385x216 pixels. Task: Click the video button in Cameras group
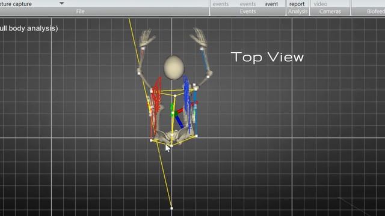321,4
